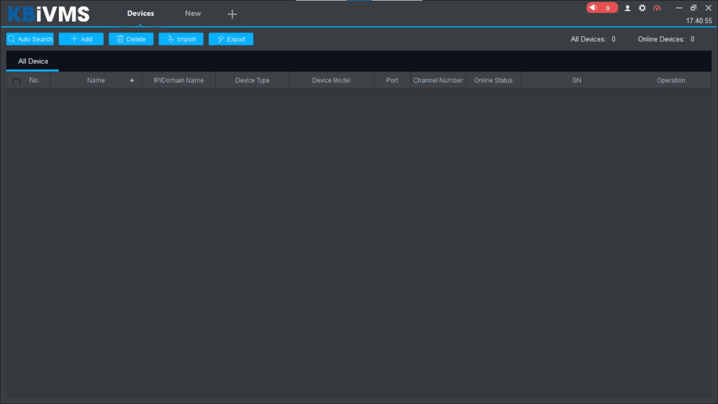The image size is (718, 404).
Task: Export device list
Action: (x=231, y=39)
